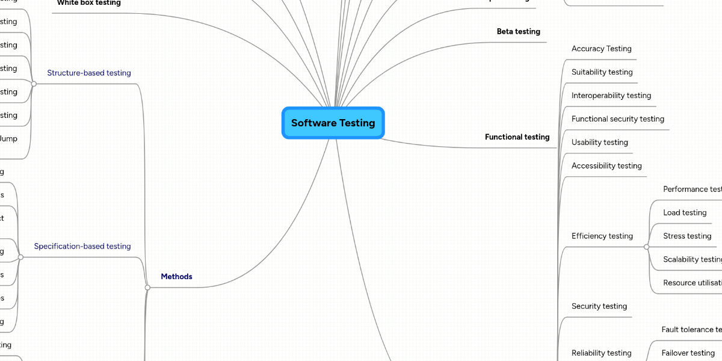Select the Methods topic

176,277
